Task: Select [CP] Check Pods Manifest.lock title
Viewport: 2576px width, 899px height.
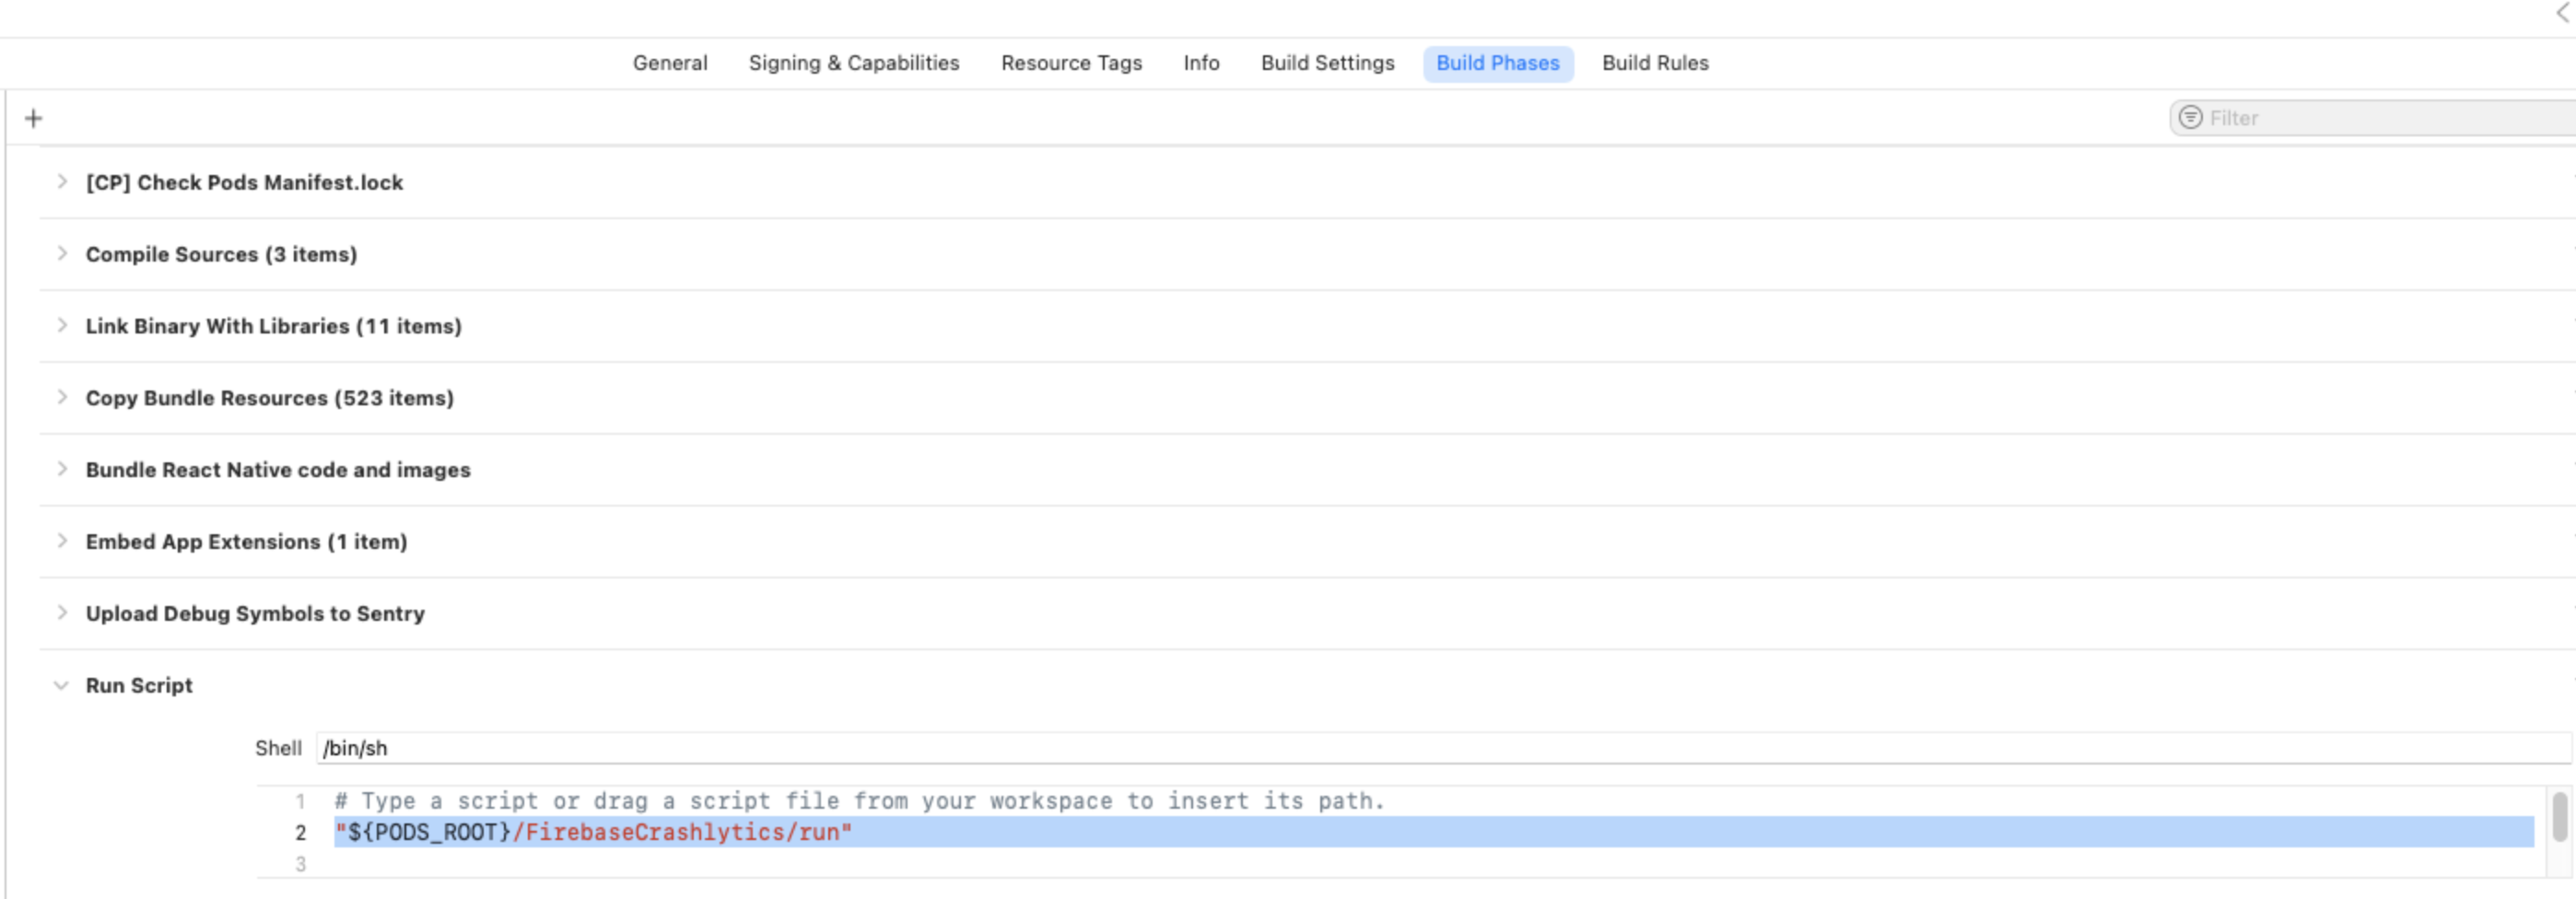Action: click(x=244, y=182)
